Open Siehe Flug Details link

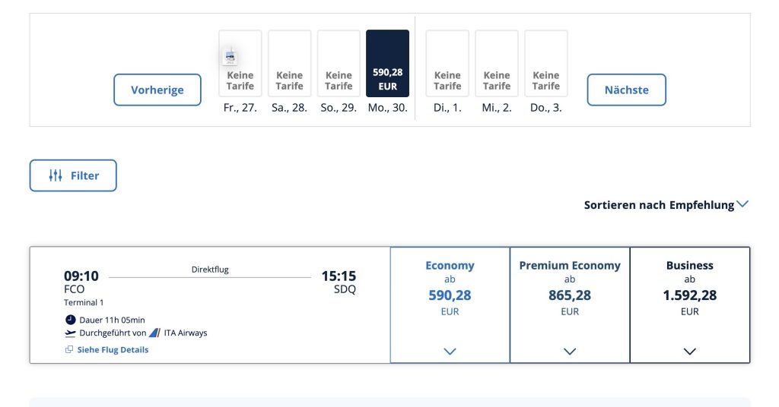click(x=113, y=350)
